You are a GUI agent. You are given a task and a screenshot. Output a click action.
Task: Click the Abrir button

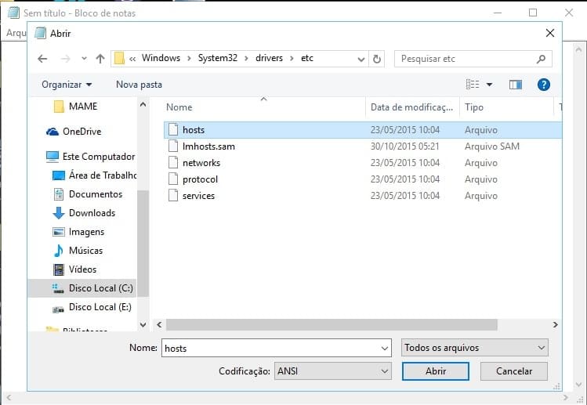click(x=436, y=371)
